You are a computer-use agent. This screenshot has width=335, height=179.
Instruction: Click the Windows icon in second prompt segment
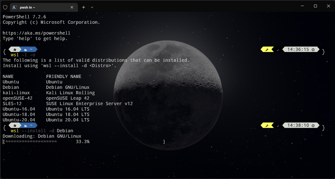(x=15, y=126)
